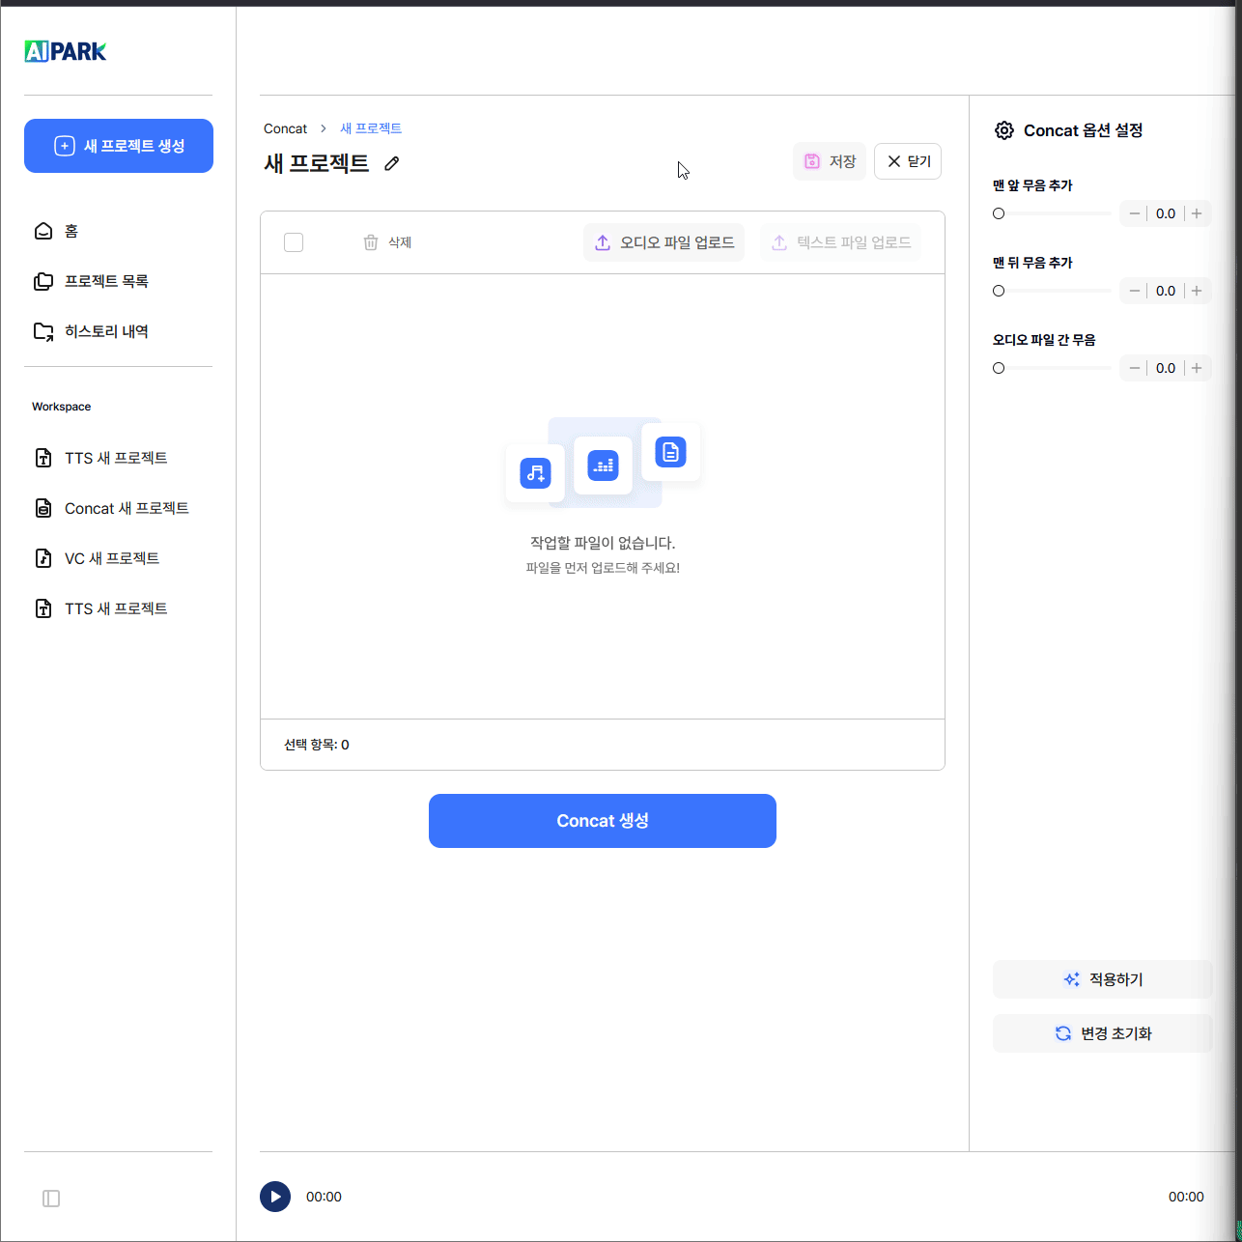Image resolution: width=1242 pixels, height=1242 pixels.
Task: Increase 오디오 파일 간 무음 with the plus button
Action: [1197, 368]
